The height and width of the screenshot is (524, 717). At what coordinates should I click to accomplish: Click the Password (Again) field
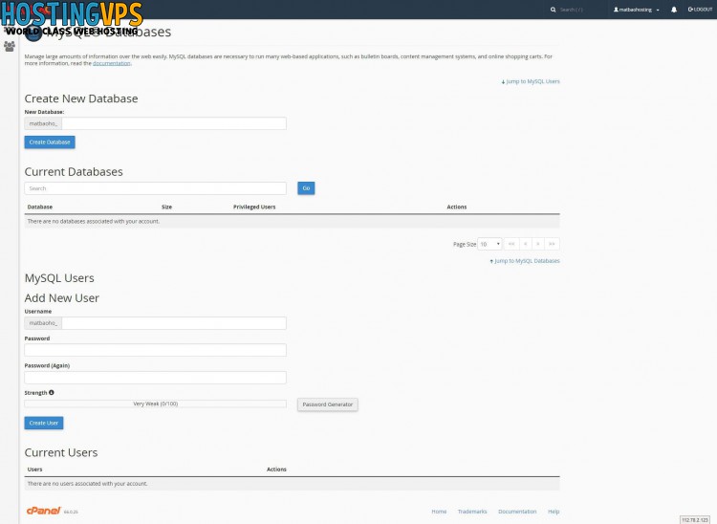coord(156,378)
